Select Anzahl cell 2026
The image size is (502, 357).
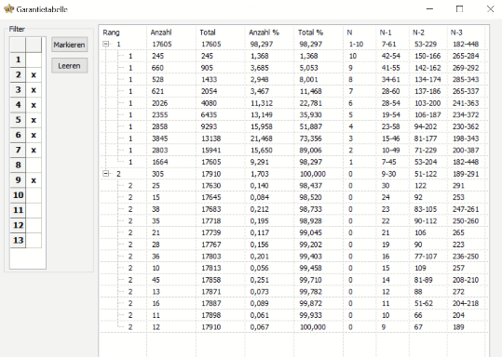160,103
